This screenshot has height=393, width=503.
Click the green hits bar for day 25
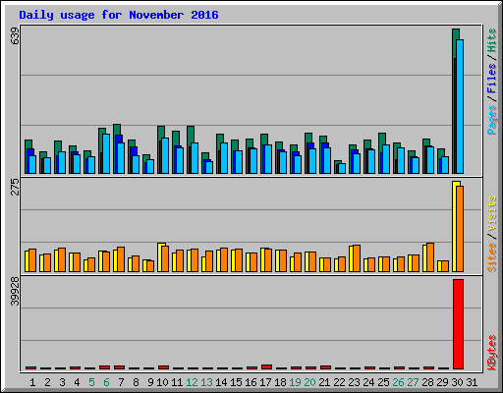[x=382, y=139]
